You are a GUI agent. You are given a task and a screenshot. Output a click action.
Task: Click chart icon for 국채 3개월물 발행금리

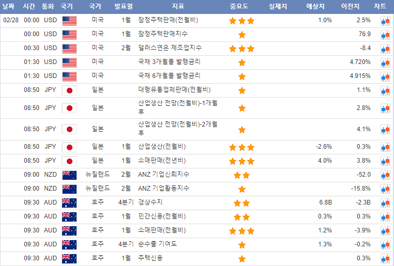point(385,62)
